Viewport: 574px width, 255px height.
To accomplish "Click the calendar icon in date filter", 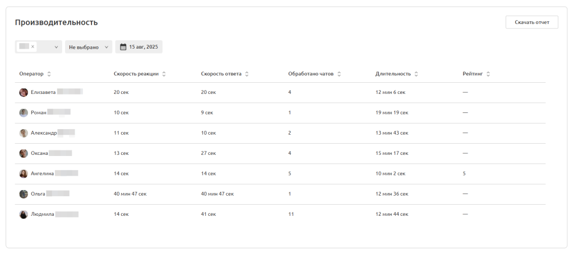I will (123, 47).
